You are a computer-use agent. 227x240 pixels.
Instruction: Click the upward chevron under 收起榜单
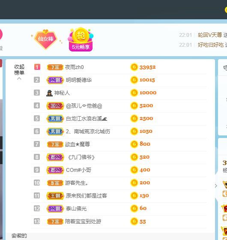pos(19,79)
